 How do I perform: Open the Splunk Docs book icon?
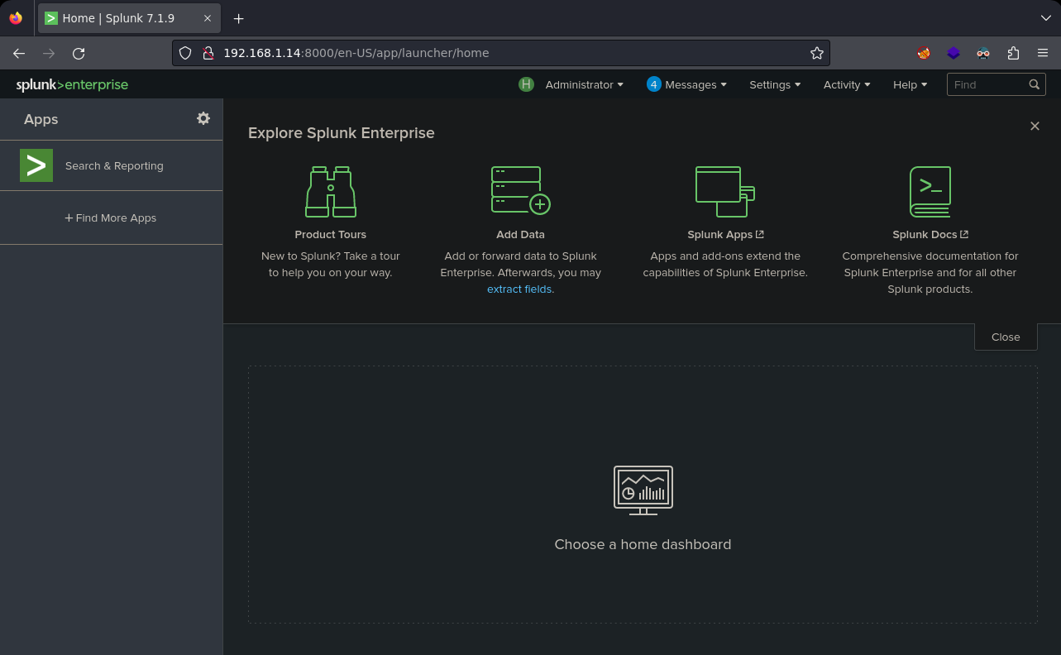[930, 191]
